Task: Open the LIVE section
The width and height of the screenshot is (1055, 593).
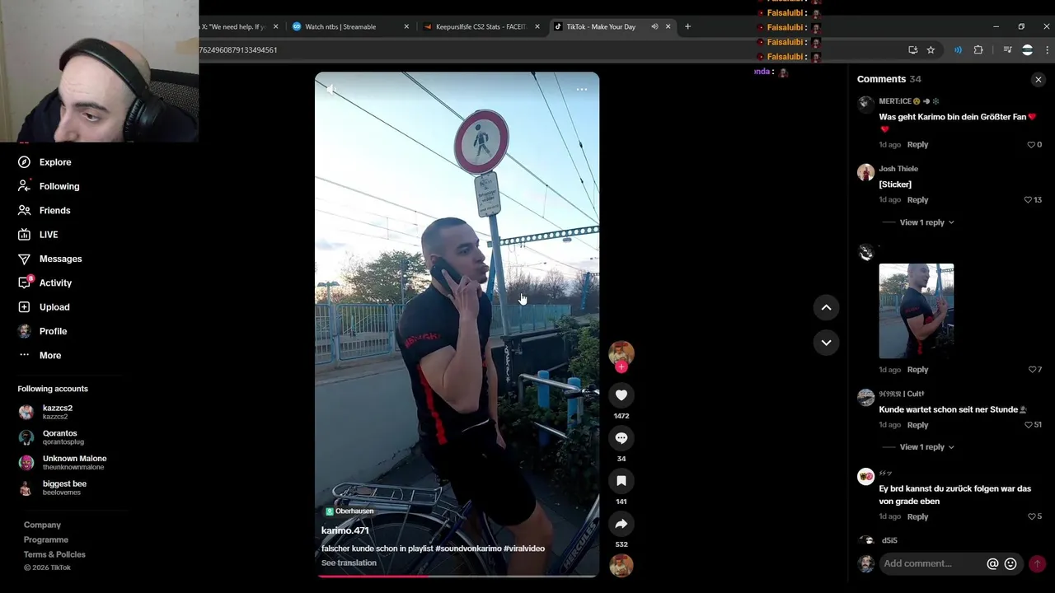Action: click(x=38, y=235)
